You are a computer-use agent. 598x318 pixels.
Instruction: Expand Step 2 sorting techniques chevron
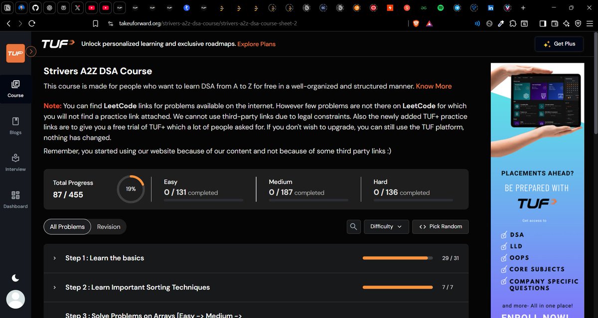(x=54, y=288)
